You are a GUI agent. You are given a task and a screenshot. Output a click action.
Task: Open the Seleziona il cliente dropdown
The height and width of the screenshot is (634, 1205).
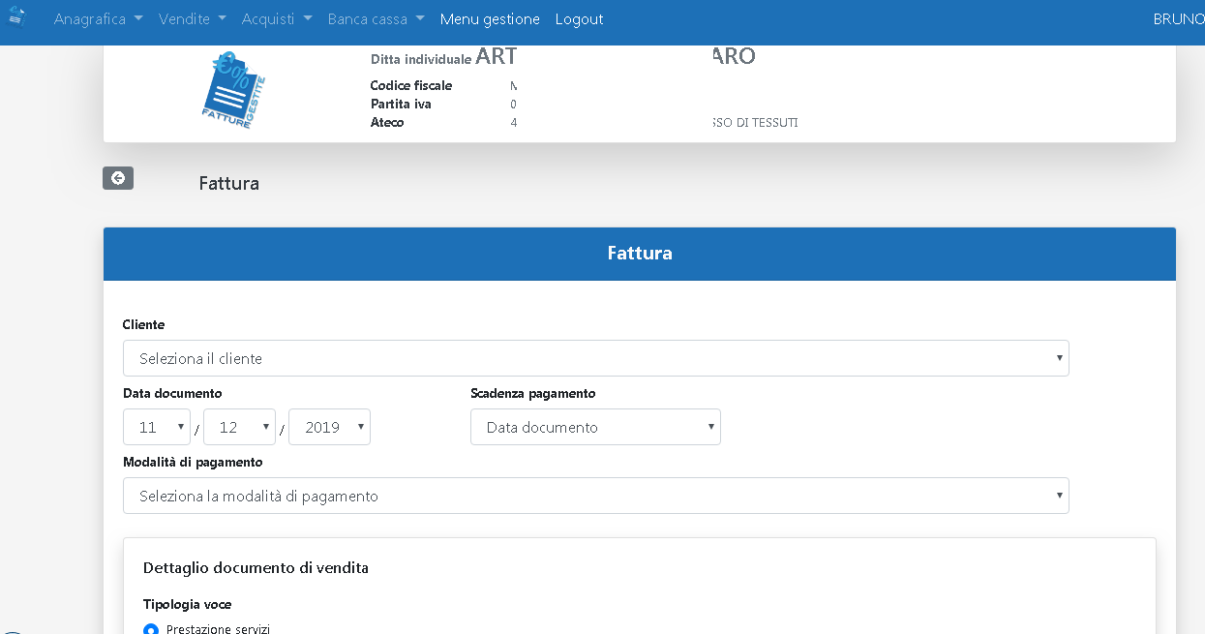[x=596, y=358]
